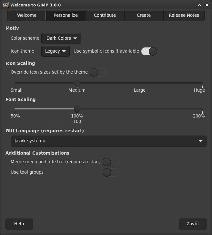Go to the Contribute tab
The image size is (212, 235).
point(105,15)
